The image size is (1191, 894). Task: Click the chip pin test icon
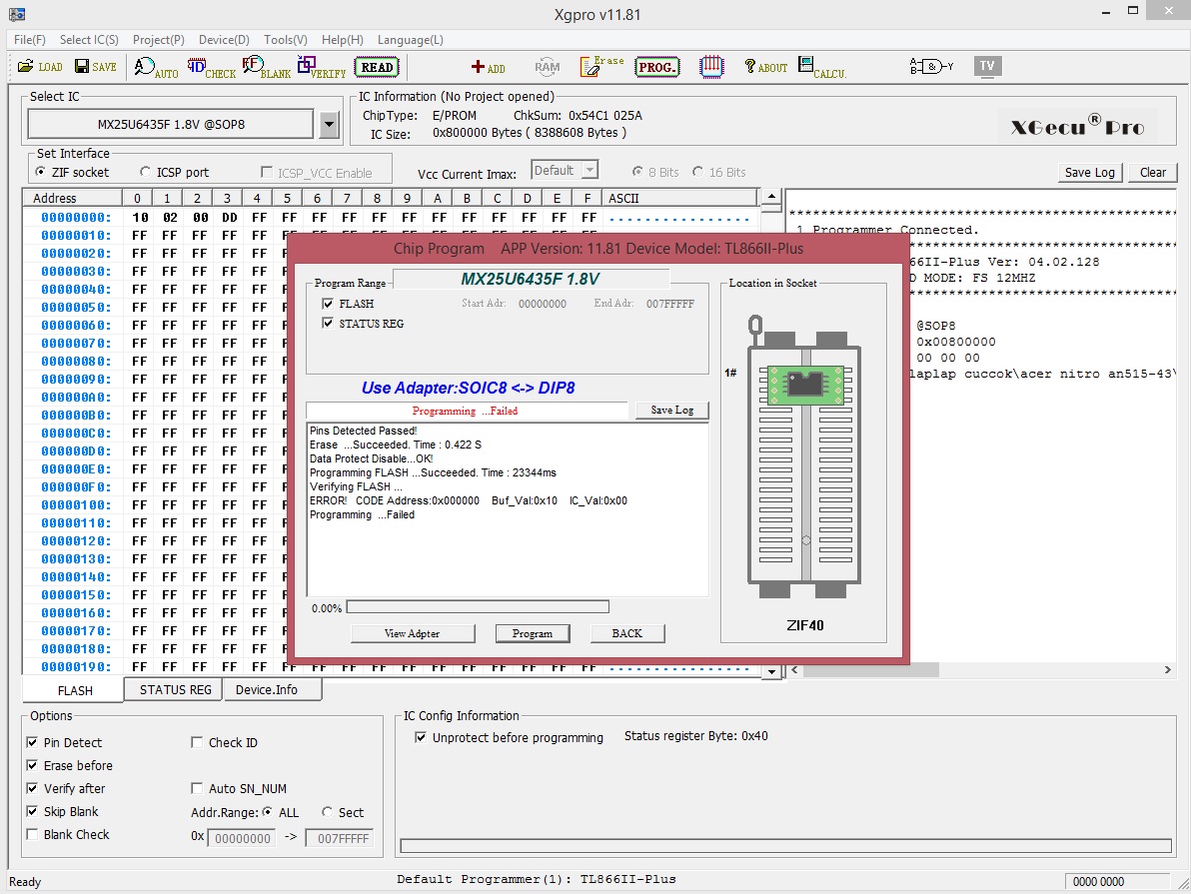[x=711, y=68]
